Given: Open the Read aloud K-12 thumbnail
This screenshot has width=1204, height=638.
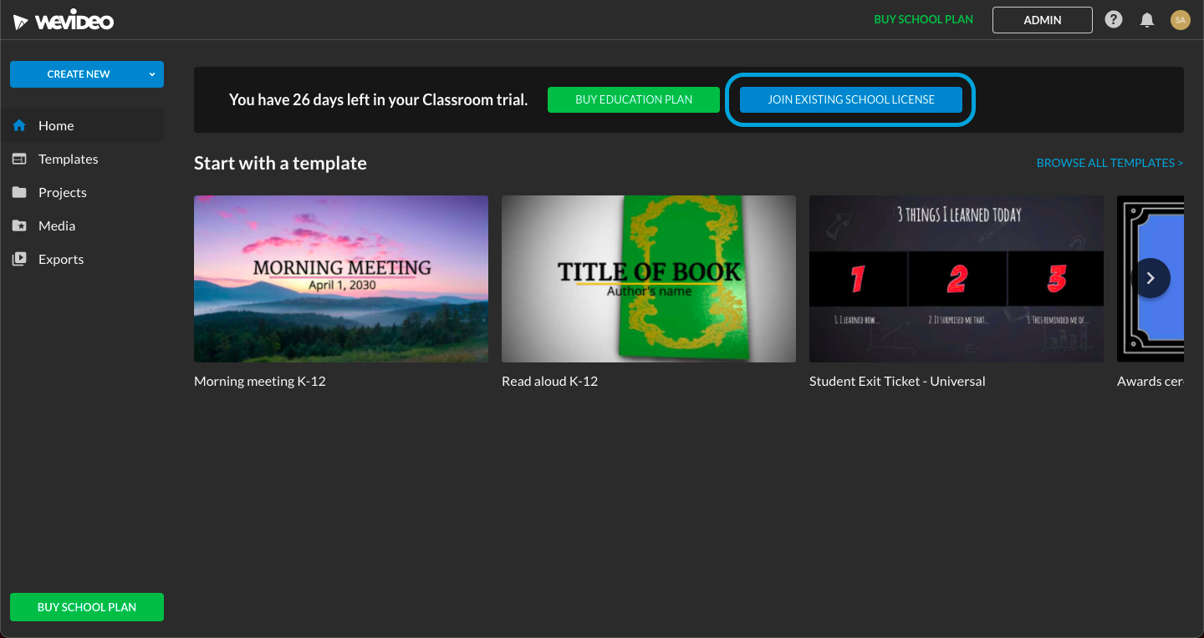Looking at the screenshot, I should [x=649, y=279].
